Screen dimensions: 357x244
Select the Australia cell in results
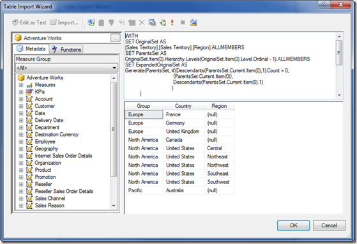point(183,190)
